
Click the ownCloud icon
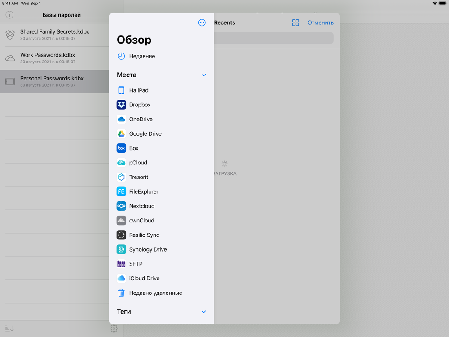click(x=121, y=221)
